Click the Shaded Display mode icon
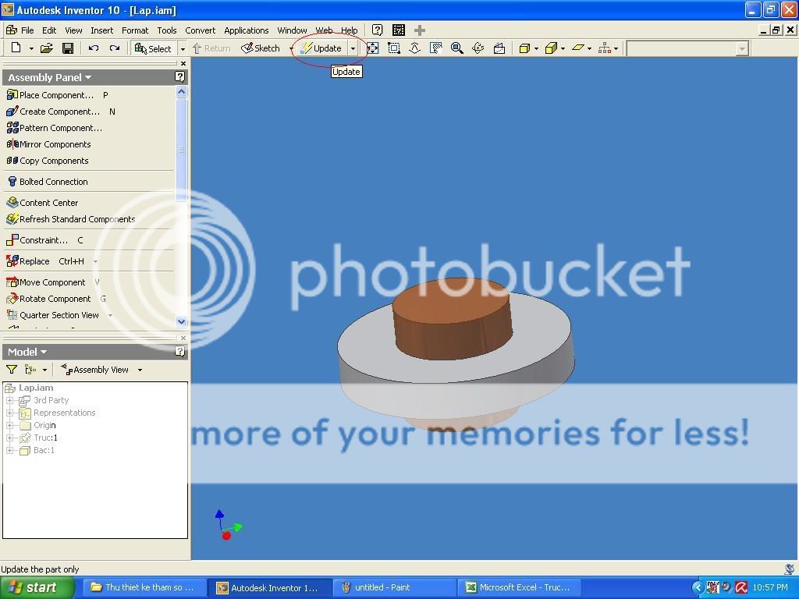Viewport: 799px width, 599px height. [x=524, y=48]
